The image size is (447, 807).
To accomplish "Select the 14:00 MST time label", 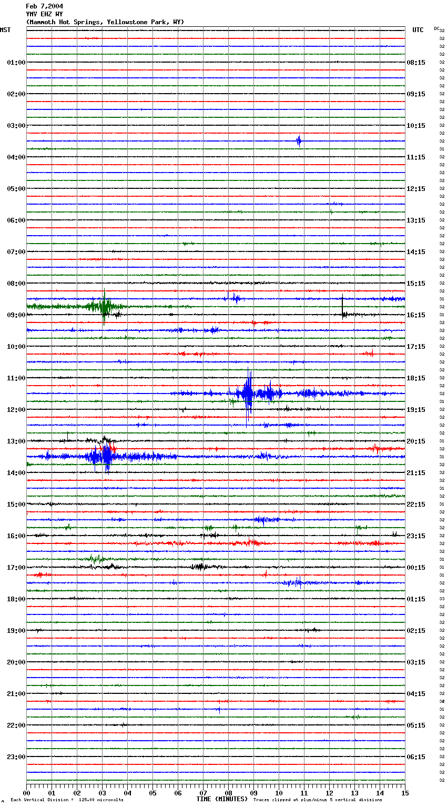I will (x=16, y=473).
